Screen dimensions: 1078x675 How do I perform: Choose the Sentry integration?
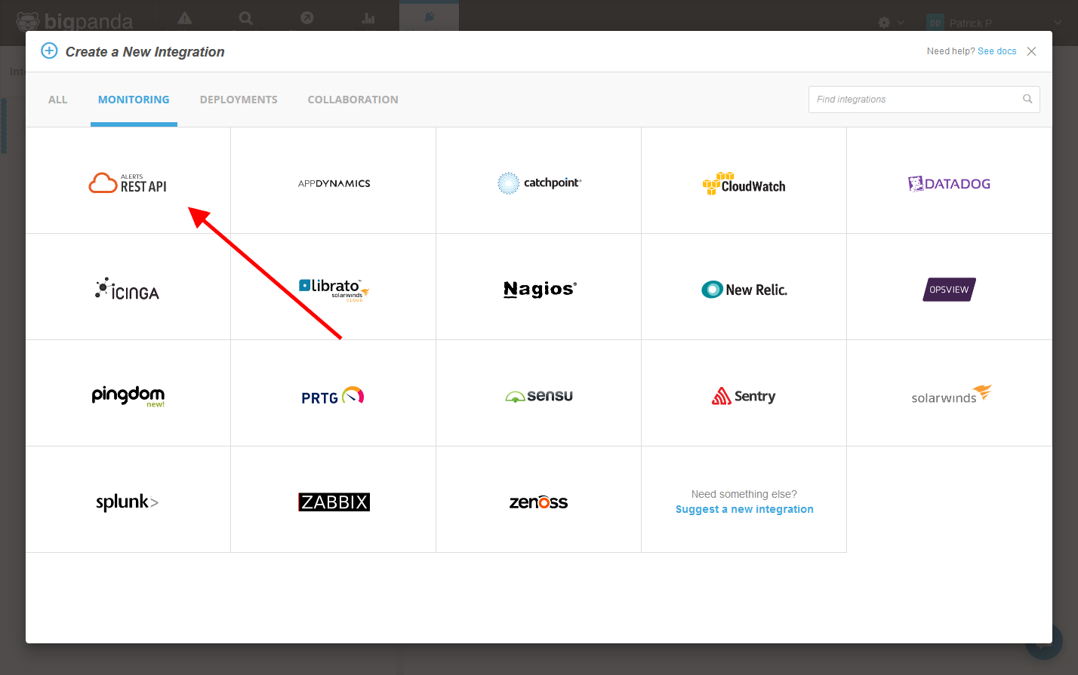[744, 396]
